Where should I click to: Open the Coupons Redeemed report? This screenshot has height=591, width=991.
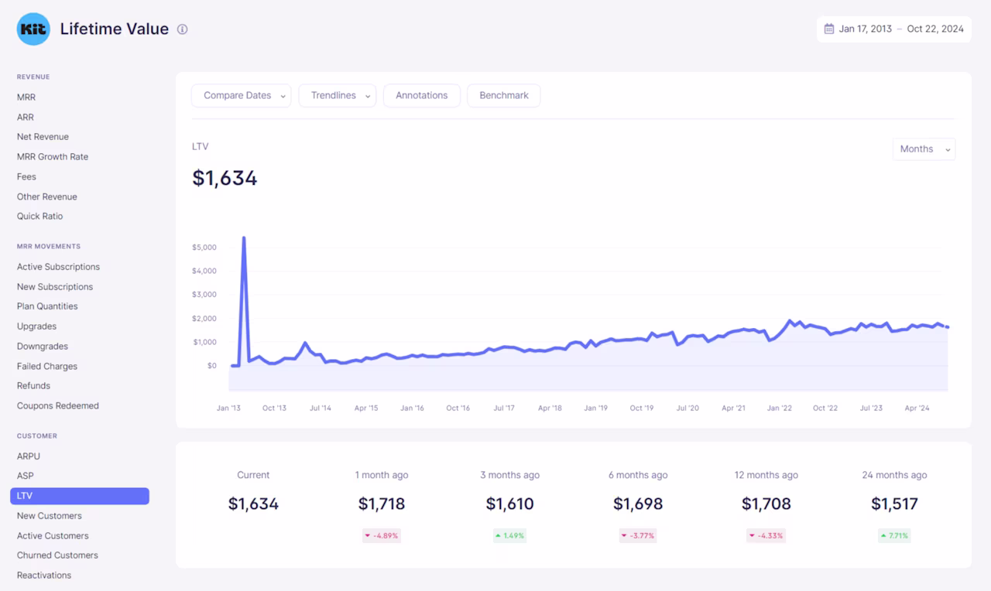click(x=58, y=406)
